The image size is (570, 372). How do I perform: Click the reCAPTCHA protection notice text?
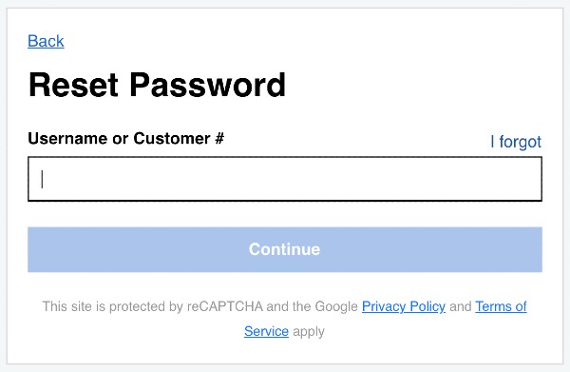tap(284, 319)
